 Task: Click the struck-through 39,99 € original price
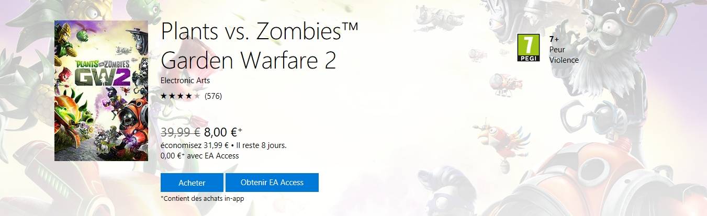(x=181, y=132)
